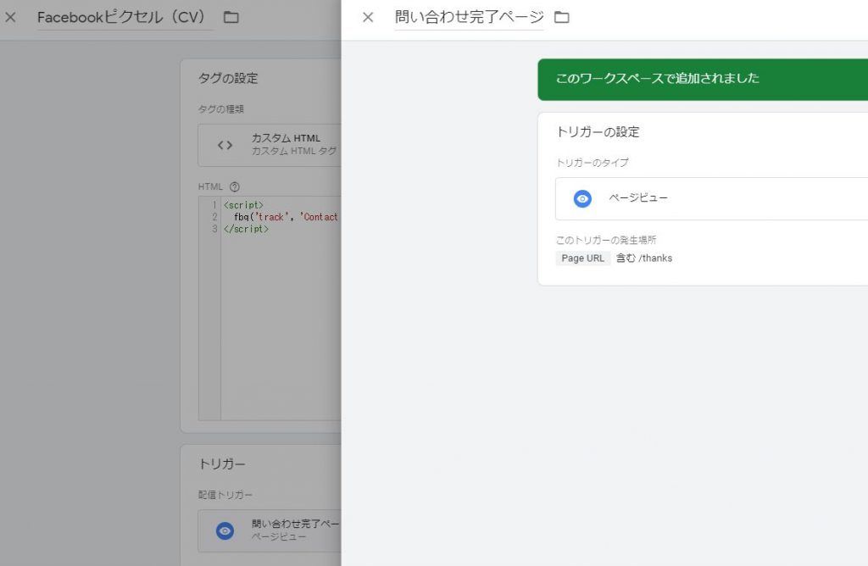Open the HTML field help icon
The width and height of the screenshot is (868, 566).
[x=234, y=186]
